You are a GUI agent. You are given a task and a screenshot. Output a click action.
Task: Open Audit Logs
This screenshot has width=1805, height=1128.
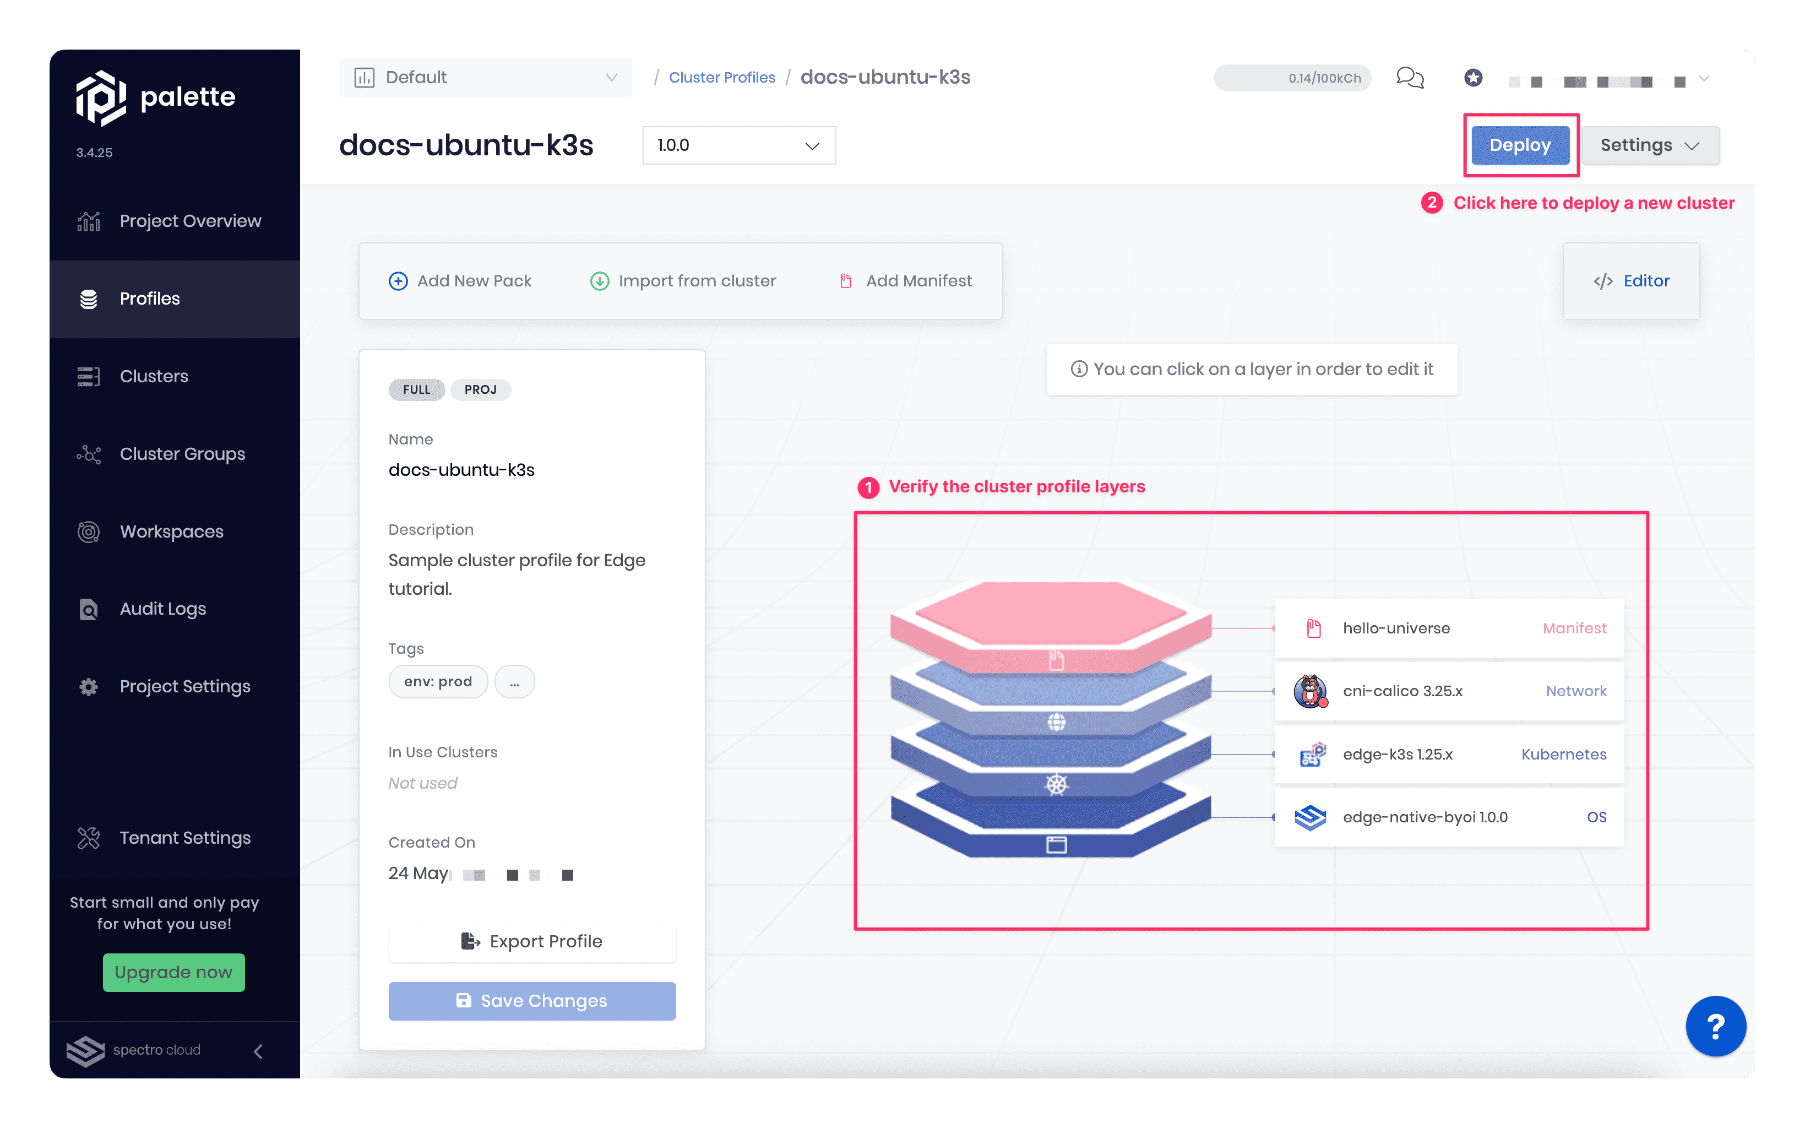tap(175, 609)
